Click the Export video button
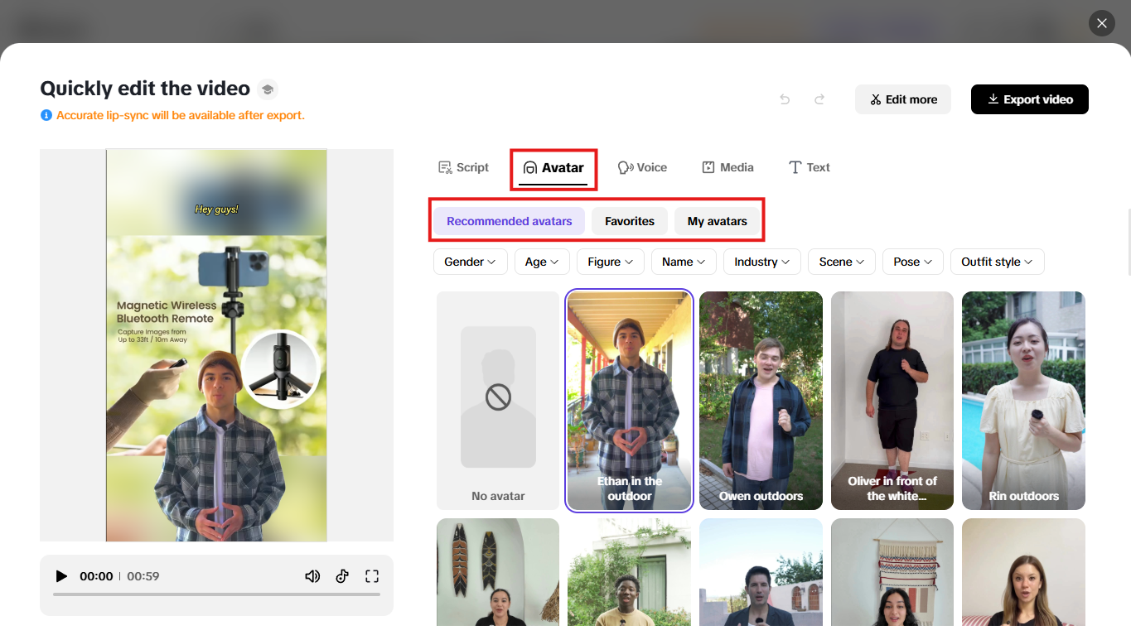This screenshot has height=635, width=1131. click(x=1030, y=99)
